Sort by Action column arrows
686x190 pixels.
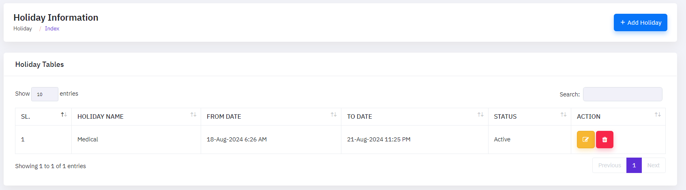tap(658, 115)
